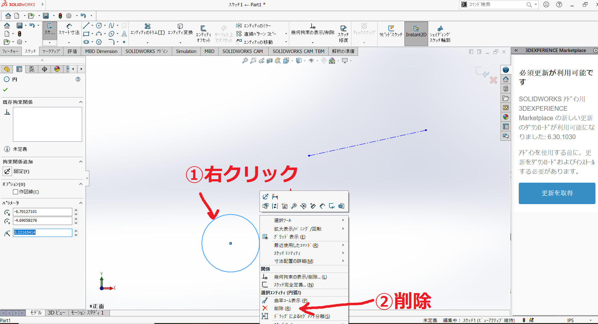The width and height of the screenshot is (598, 324).
Task: Click the Save icon in the top toolbar
Action: [x=46, y=15]
